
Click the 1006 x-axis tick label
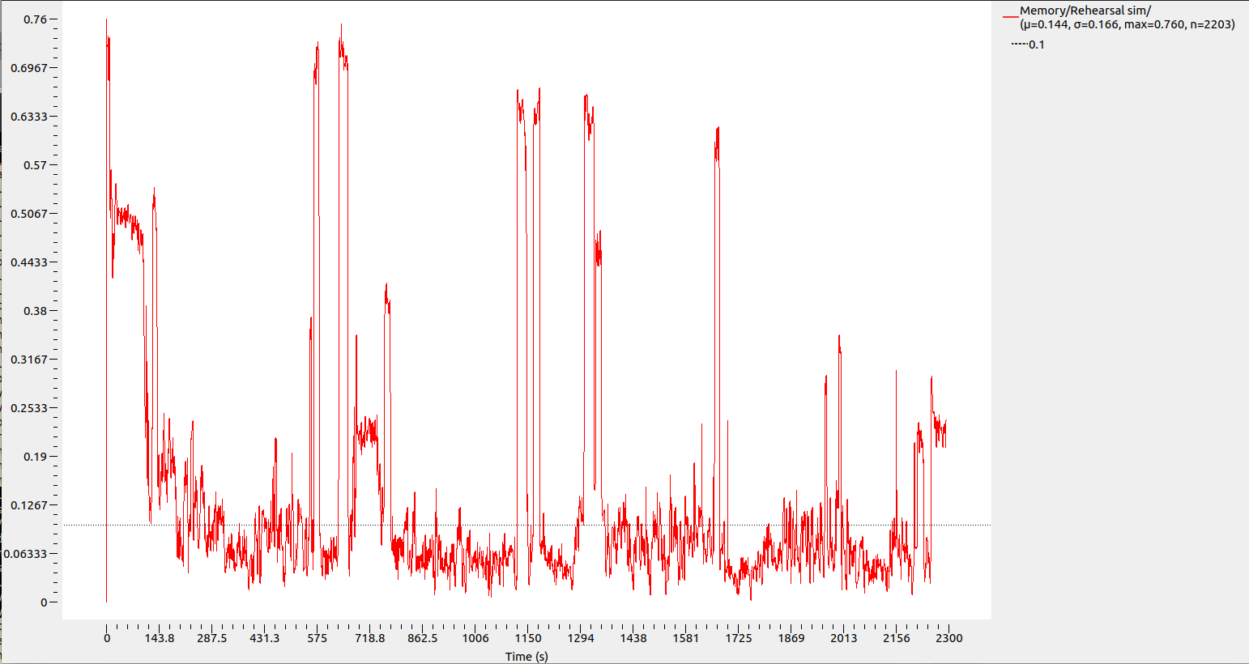coord(475,638)
